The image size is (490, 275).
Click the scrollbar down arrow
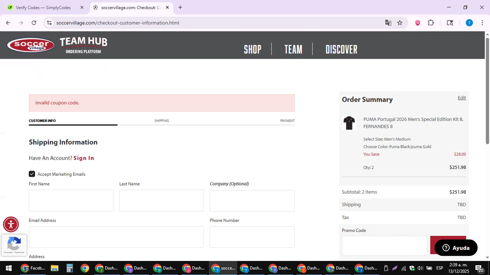(x=487, y=257)
